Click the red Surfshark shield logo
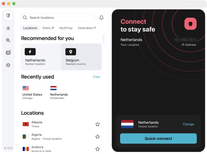Screen dimensions: 207x154 click(x=190, y=24)
